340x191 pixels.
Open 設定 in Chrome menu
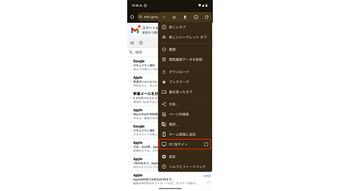click(172, 157)
